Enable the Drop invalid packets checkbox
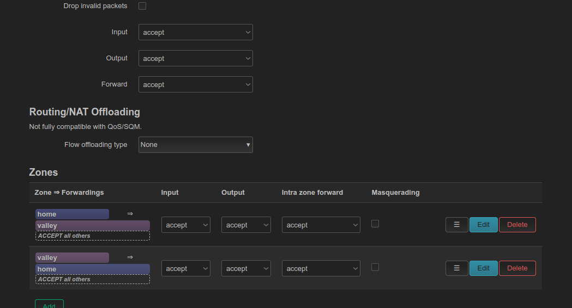The height and width of the screenshot is (308, 572). [142, 6]
